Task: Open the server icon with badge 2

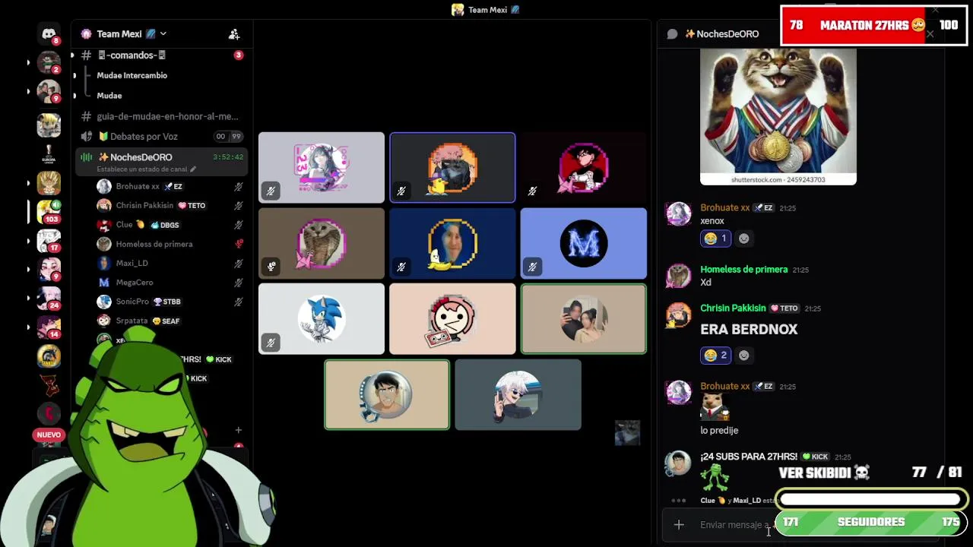Action: coord(49,62)
